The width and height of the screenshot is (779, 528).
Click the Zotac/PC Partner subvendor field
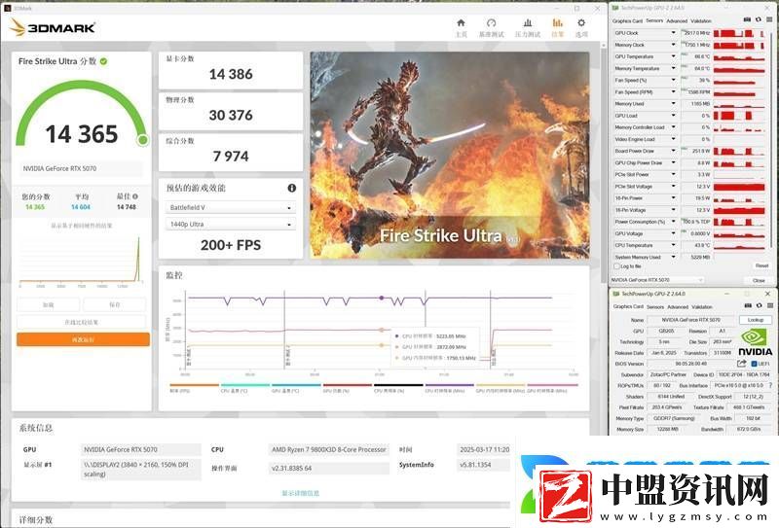668,374
